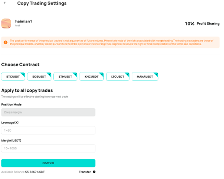Open the Cross margin position mode field
Viewport: 224px width, 179px height.
[x=48, y=112]
